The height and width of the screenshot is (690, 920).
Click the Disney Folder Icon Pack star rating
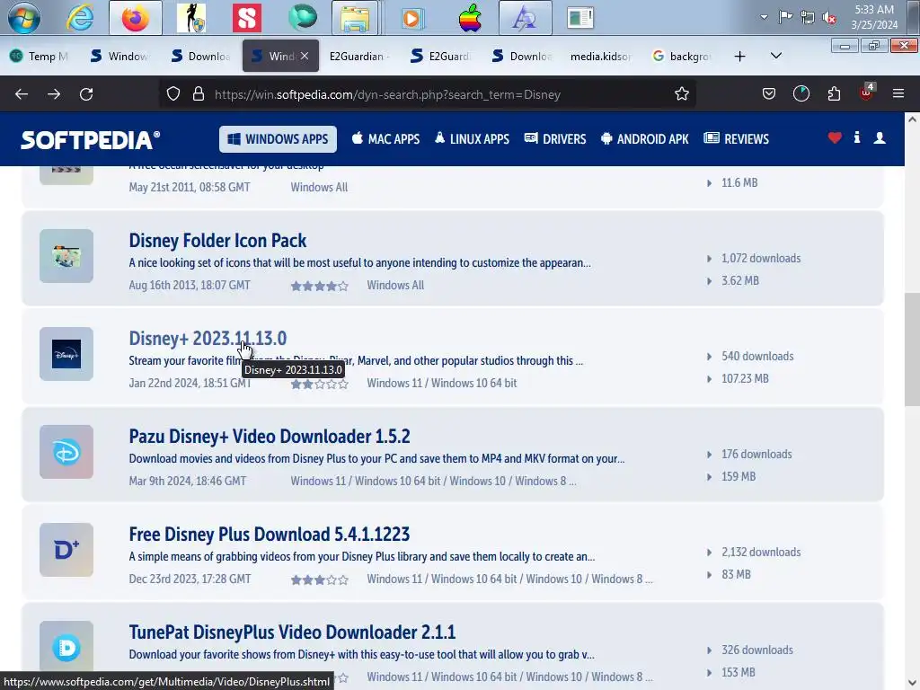coord(320,287)
